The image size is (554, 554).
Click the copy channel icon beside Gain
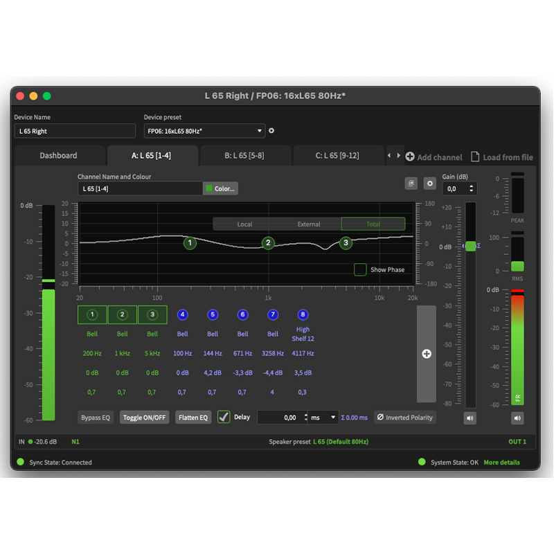pos(411,184)
